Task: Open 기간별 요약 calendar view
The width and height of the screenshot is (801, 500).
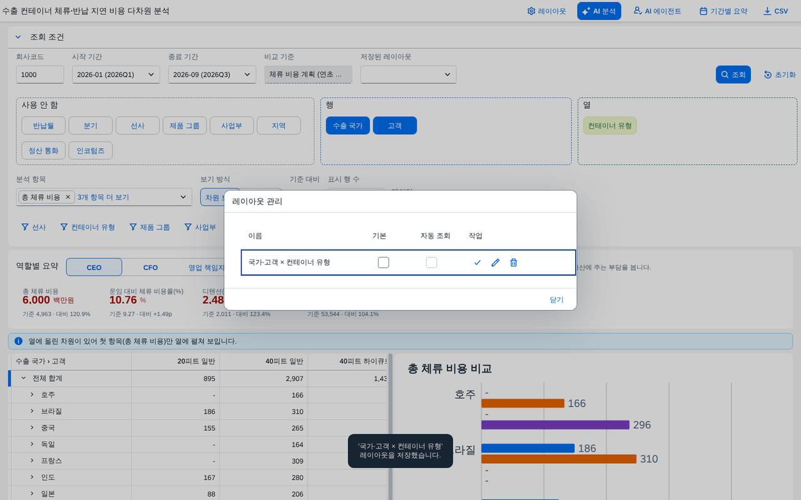Action: tap(723, 11)
